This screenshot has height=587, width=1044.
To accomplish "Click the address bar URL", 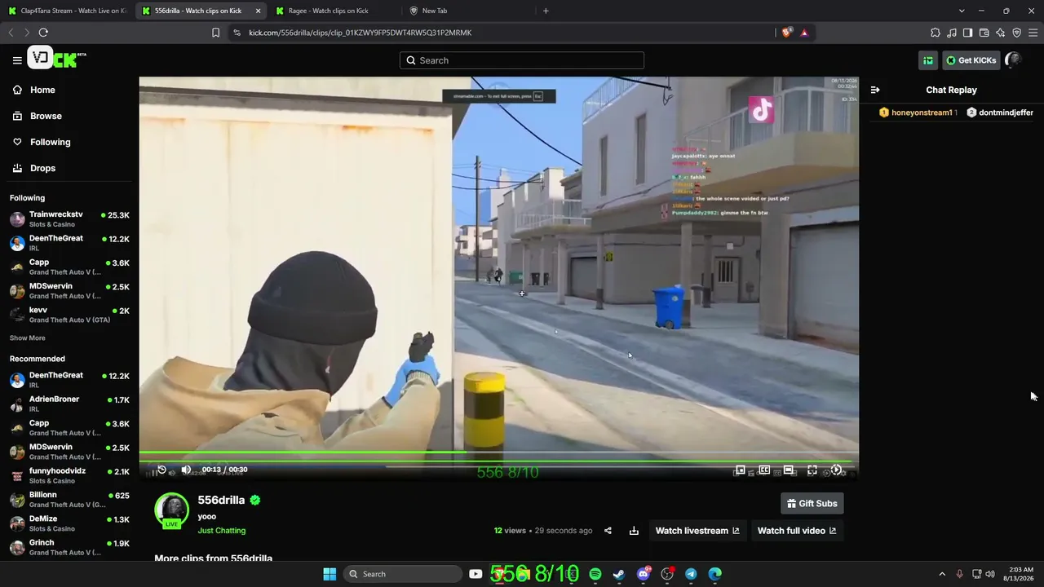I will pos(361,33).
